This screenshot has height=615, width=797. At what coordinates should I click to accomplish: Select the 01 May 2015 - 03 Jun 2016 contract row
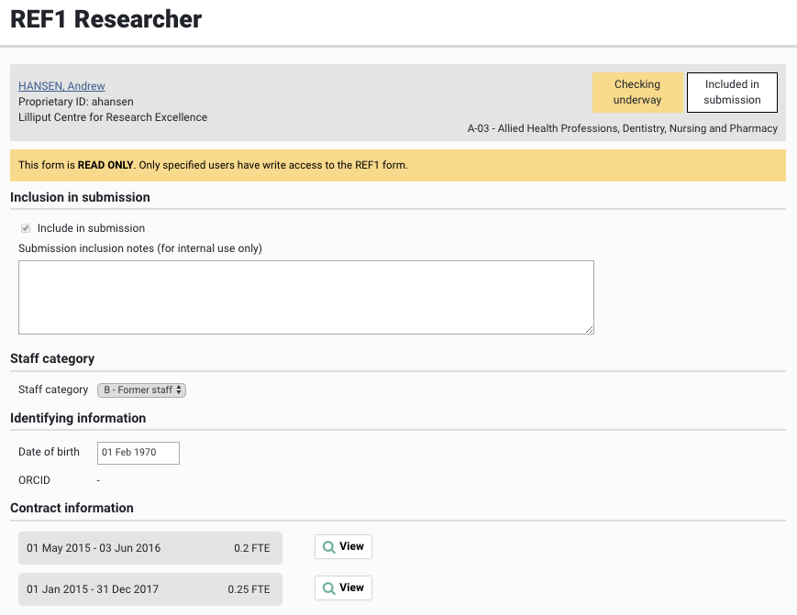(x=149, y=548)
